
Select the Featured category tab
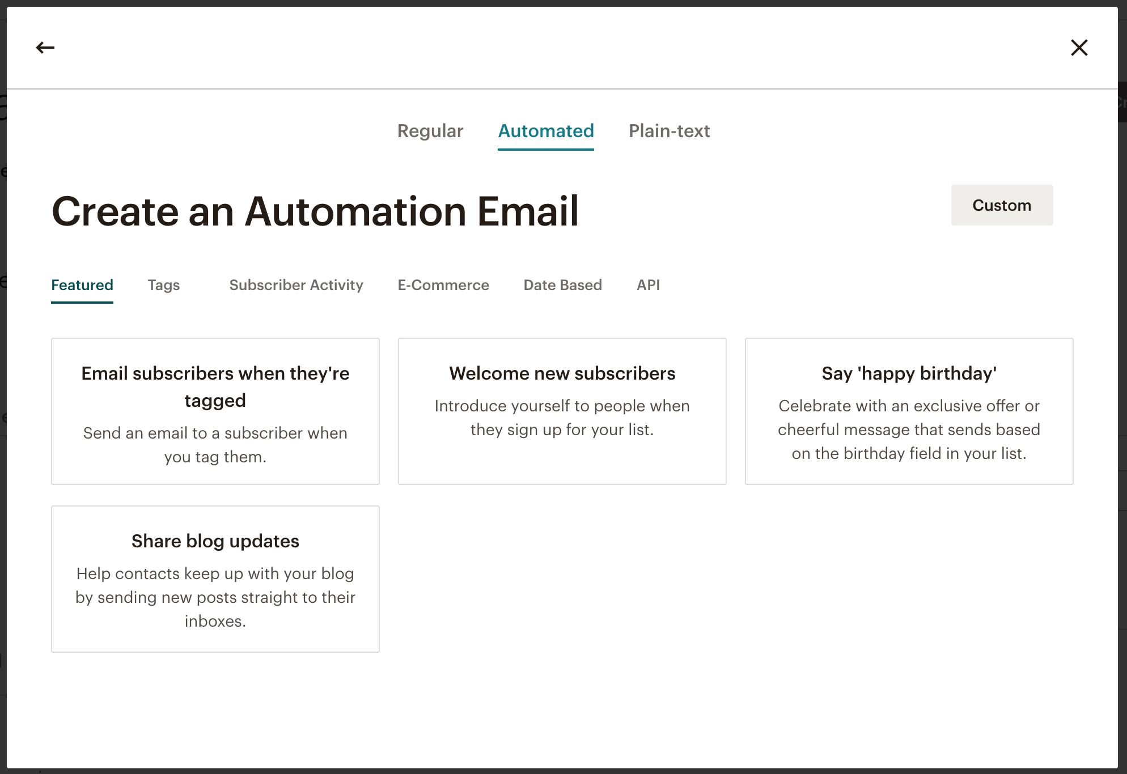[82, 285]
